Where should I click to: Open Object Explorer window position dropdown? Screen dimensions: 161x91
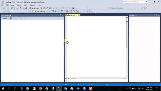[58, 15]
